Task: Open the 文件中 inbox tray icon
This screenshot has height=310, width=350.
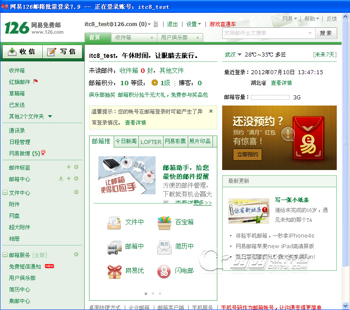Action: coord(114,223)
